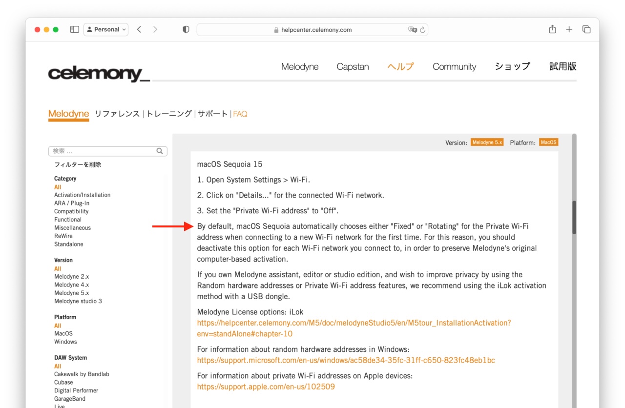Open the ショップ navigation item

(x=512, y=66)
